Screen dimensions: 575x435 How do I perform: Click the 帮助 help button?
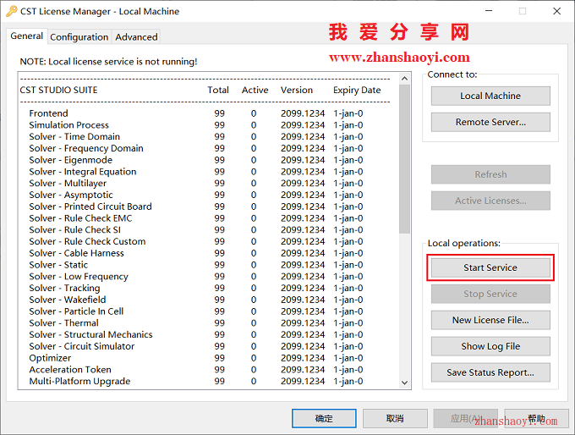coord(536,418)
